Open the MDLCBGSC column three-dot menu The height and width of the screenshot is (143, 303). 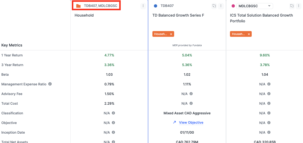pyautogui.click(x=298, y=6)
